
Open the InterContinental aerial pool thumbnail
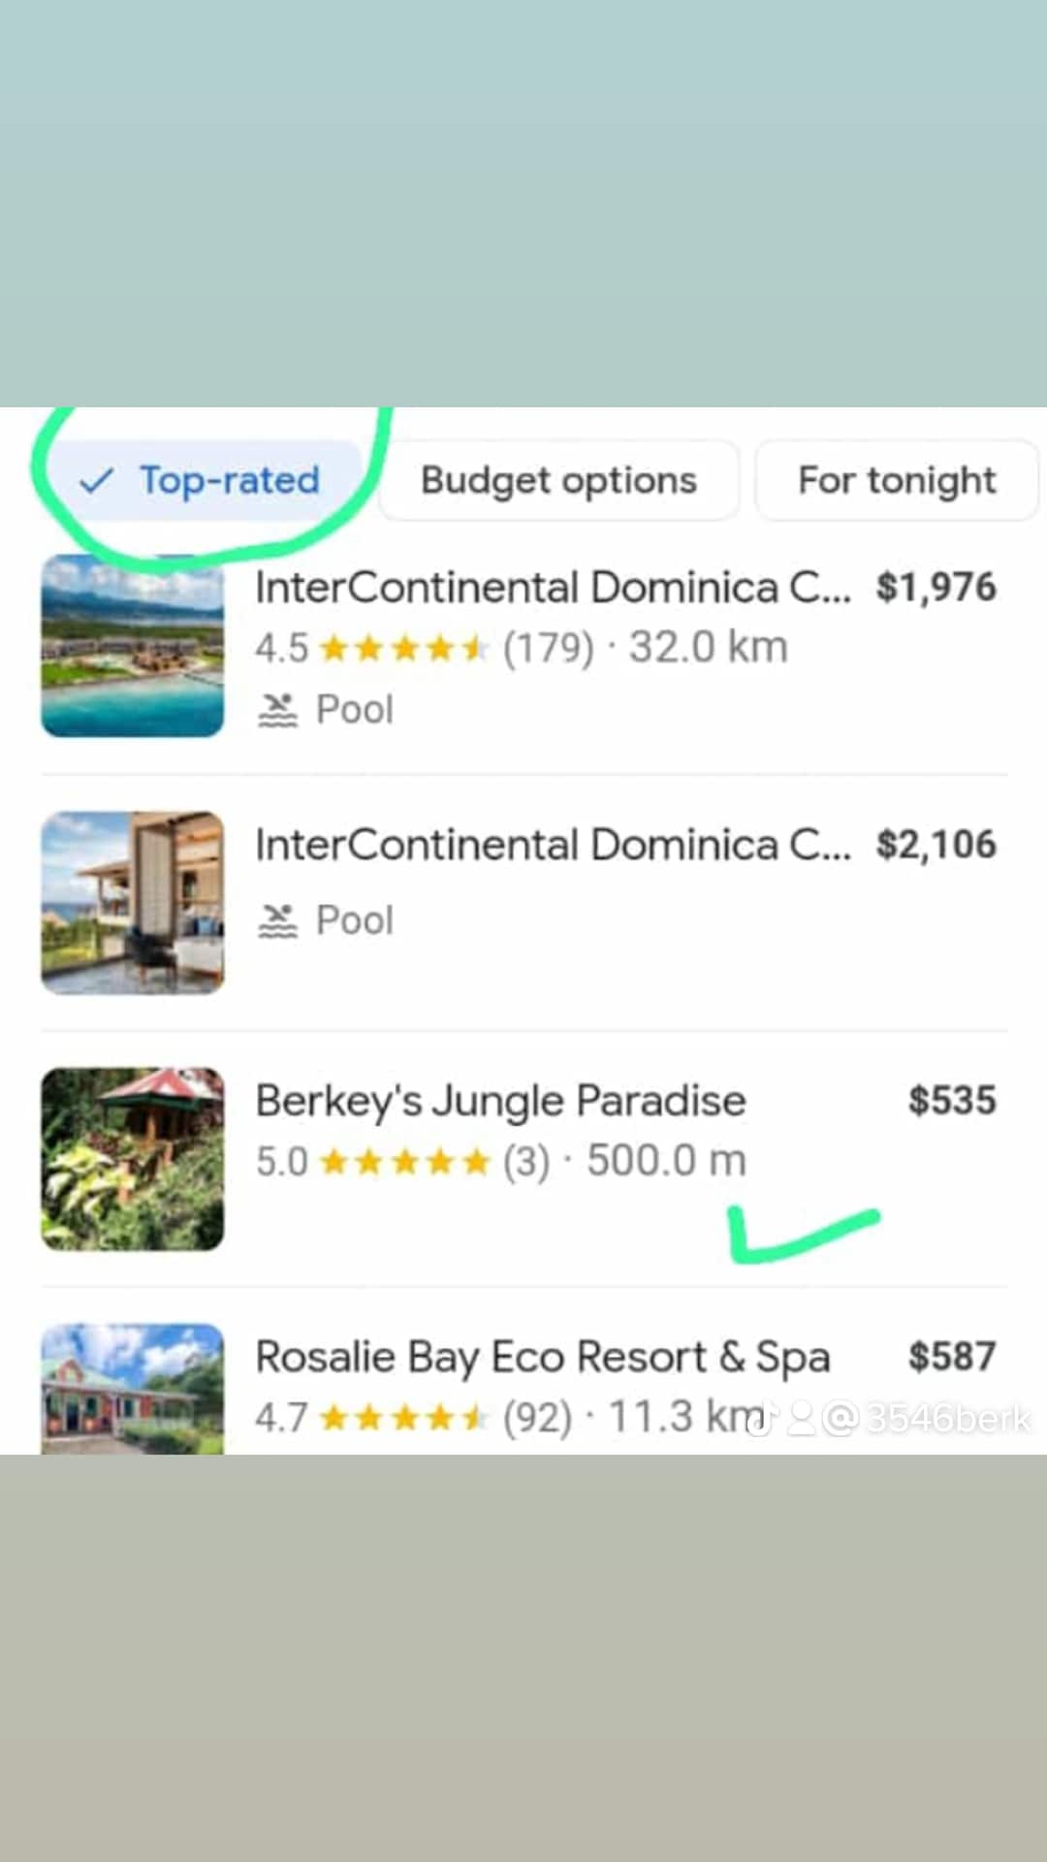(x=133, y=646)
